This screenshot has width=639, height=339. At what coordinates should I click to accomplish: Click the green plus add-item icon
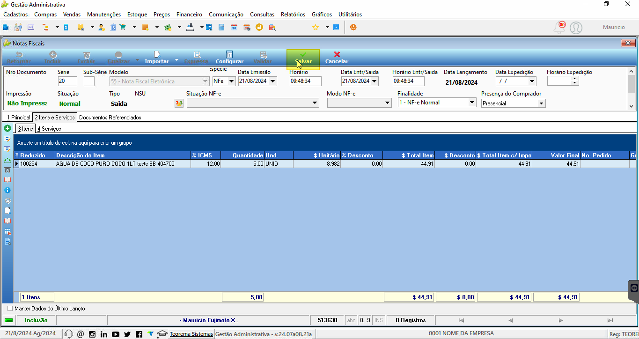7,128
